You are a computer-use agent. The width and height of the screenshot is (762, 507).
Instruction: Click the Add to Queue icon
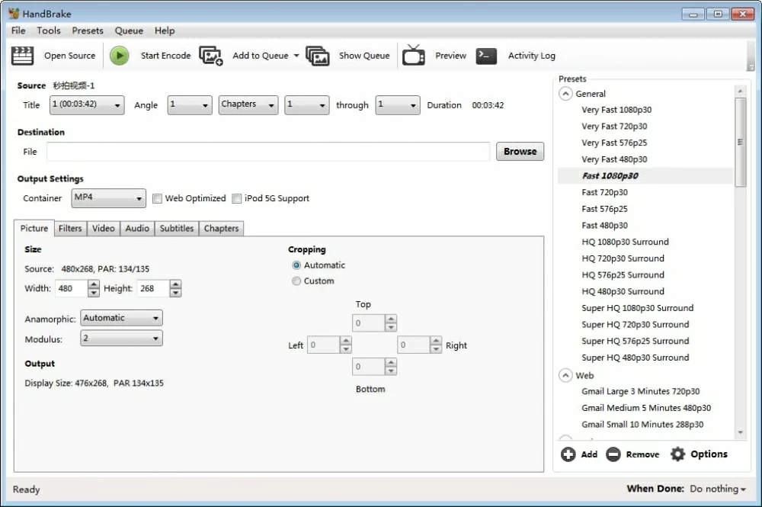pos(211,56)
